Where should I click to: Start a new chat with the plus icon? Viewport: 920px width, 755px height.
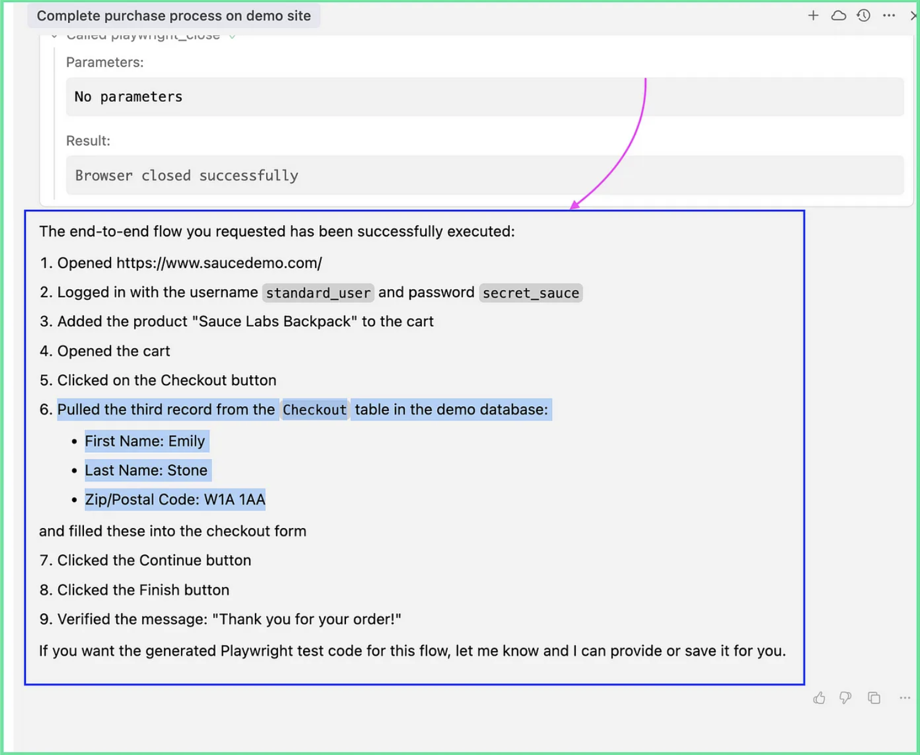pos(812,15)
